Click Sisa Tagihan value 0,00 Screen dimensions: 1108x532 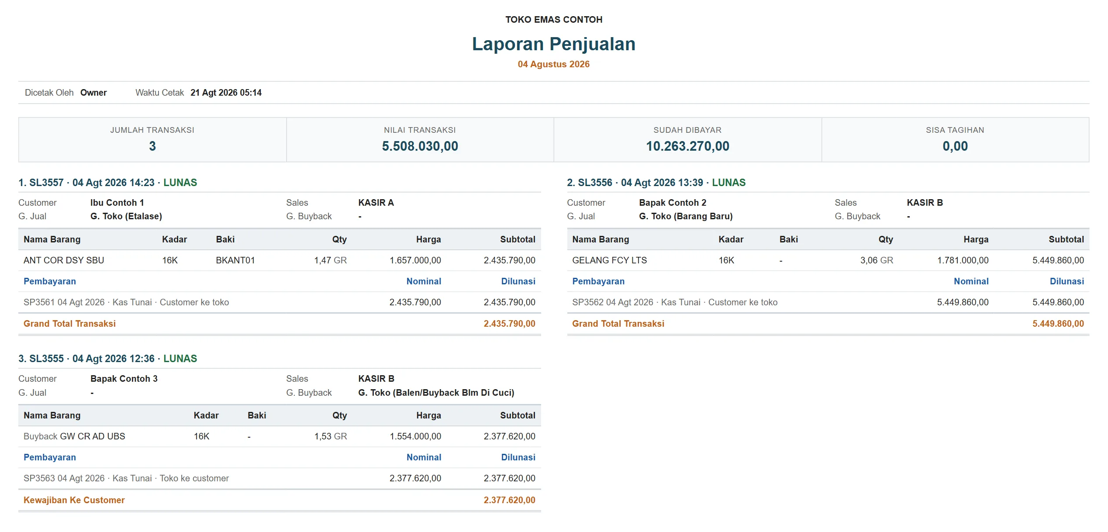955,146
